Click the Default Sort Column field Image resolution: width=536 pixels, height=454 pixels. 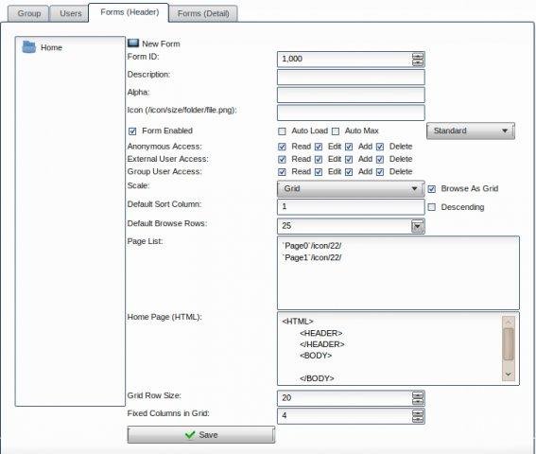click(x=351, y=207)
